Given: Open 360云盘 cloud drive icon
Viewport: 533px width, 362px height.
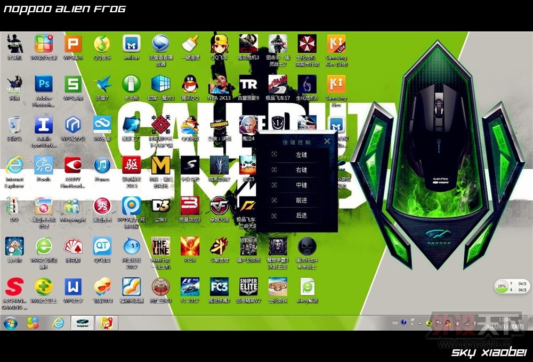Looking at the screenshot, I should point(102,125).
